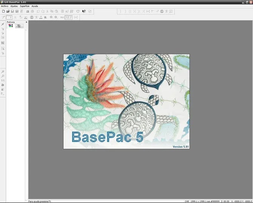Click the Redo arrow icon
The image size is (253, 203).
click(43, 11)
